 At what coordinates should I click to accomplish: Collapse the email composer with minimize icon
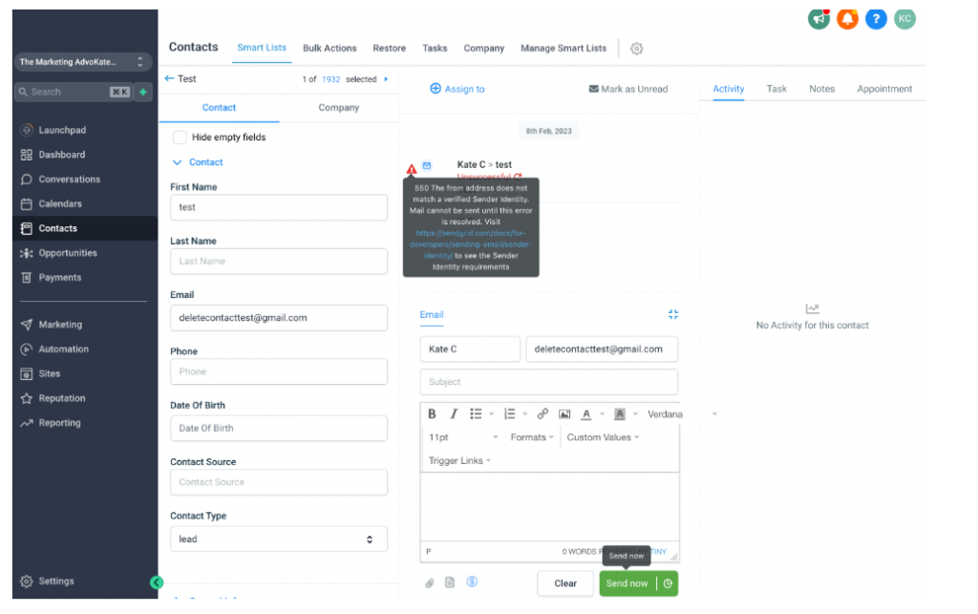(x=673, y=314)
